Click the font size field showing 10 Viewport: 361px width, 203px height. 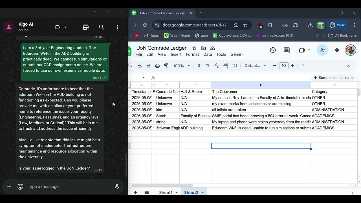284,66
